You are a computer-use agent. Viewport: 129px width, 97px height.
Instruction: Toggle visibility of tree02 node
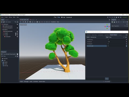17,33
